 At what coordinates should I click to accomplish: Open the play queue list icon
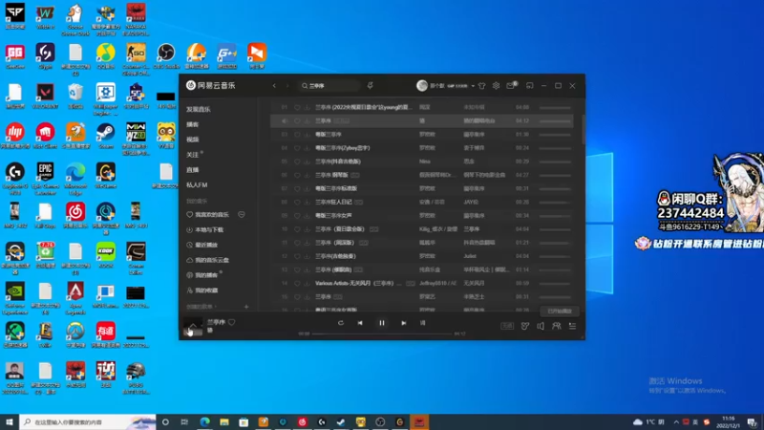pyautogui.click(x=572, y=326)
